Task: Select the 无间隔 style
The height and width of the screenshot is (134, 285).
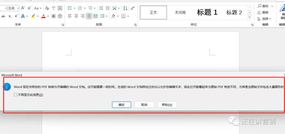Action: tap(180, 13)
